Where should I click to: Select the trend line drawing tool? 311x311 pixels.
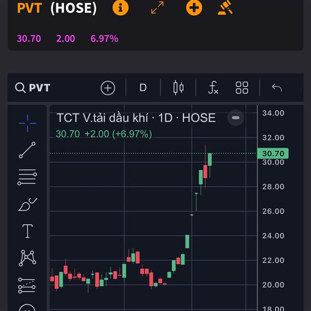point(27,150)
